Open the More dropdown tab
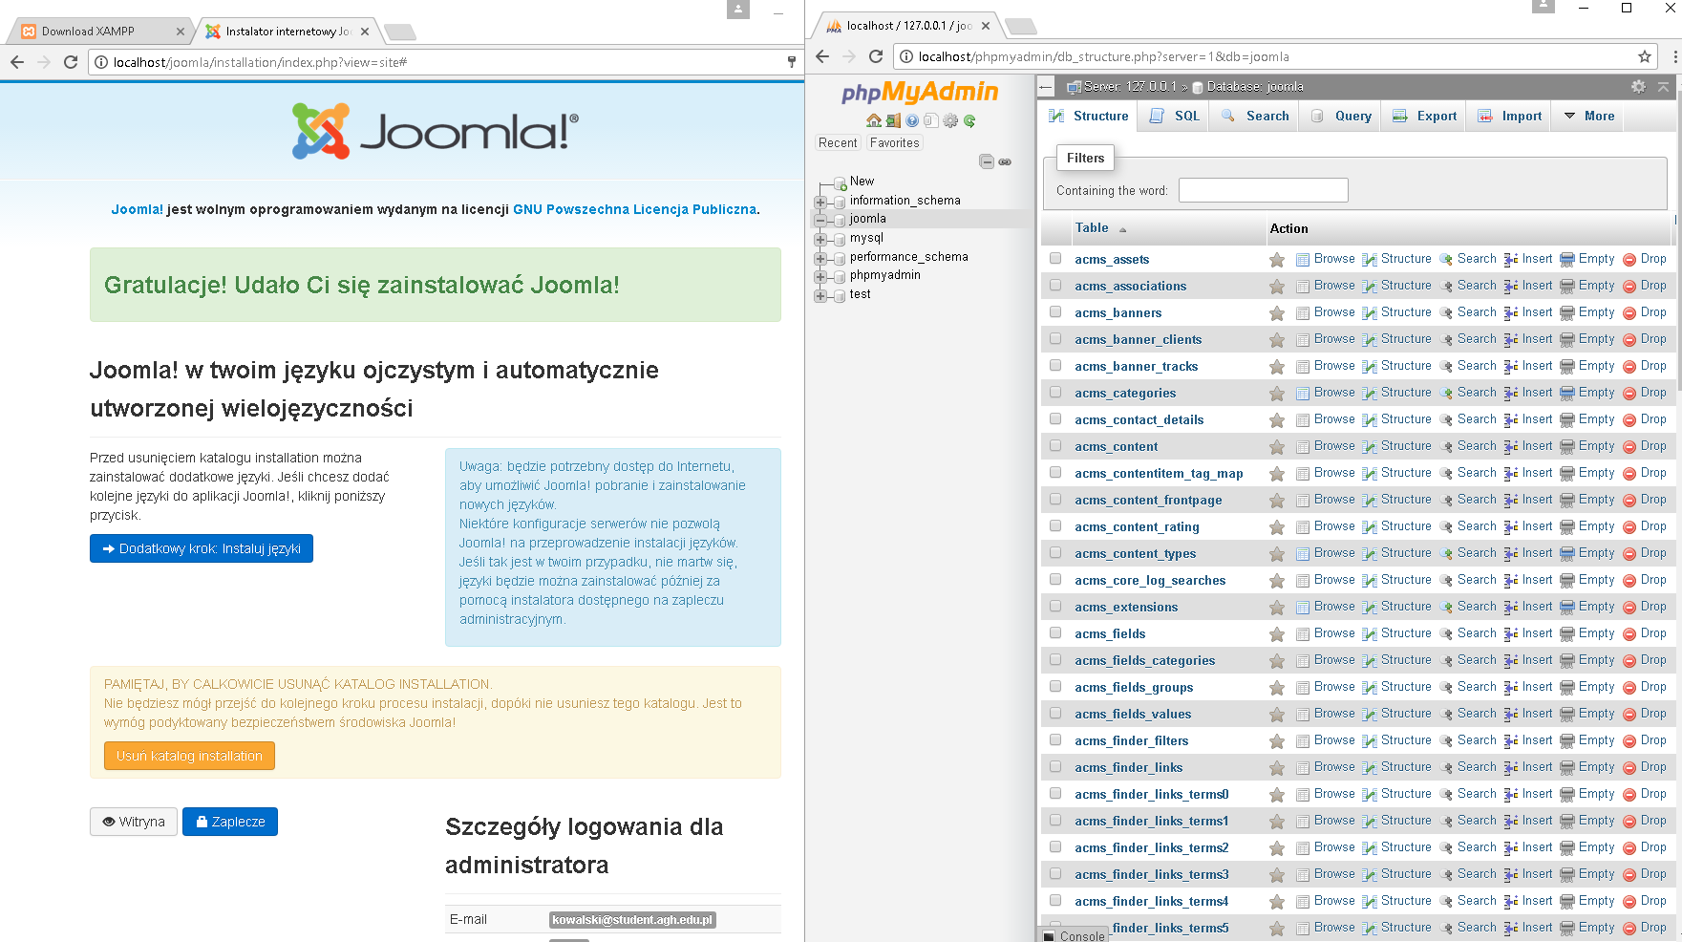 [x=1588, y=116]
